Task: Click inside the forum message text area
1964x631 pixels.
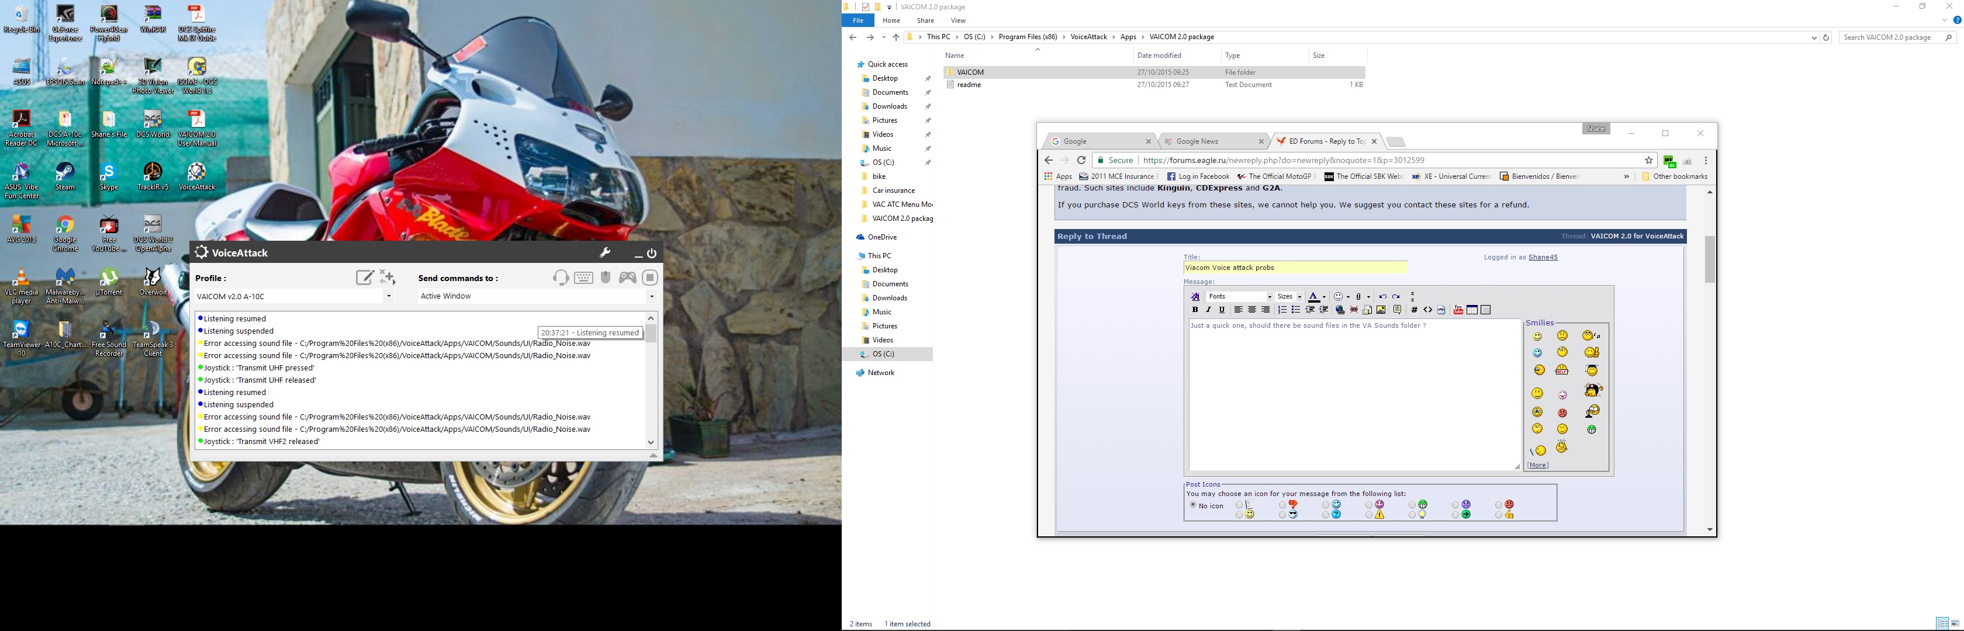Action: click(1354, 395)
